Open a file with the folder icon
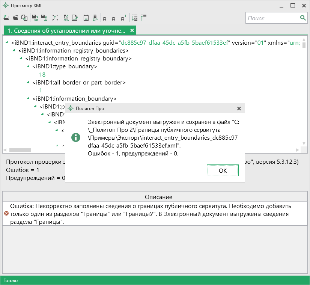 point(15,18)
